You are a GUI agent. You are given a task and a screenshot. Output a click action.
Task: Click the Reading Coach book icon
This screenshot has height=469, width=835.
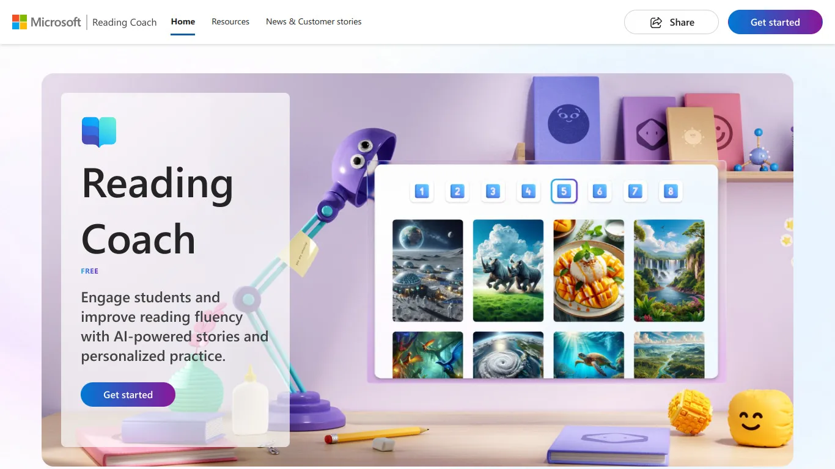[x=98, y=131]
